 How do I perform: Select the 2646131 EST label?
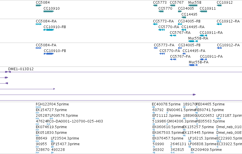178,144
